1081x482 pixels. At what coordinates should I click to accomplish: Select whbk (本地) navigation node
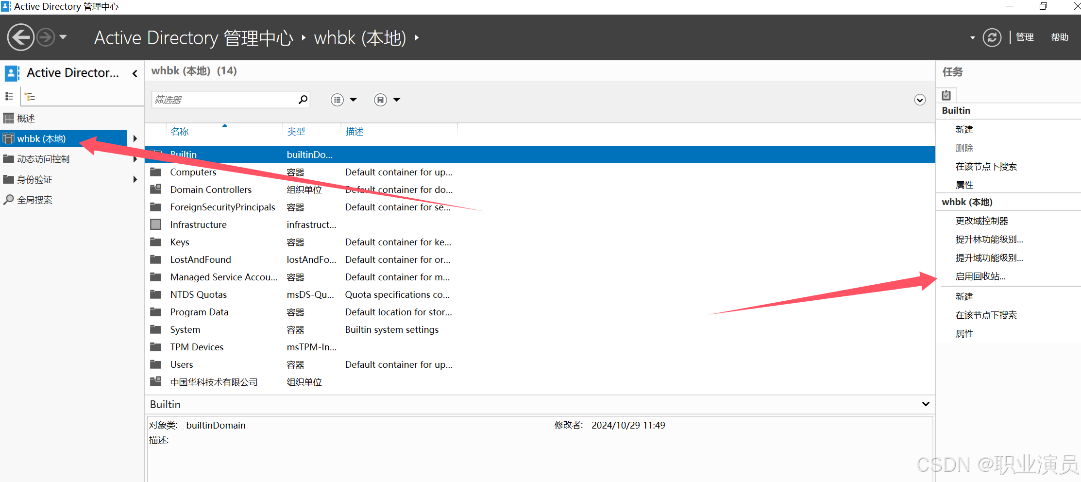point(64,138)
